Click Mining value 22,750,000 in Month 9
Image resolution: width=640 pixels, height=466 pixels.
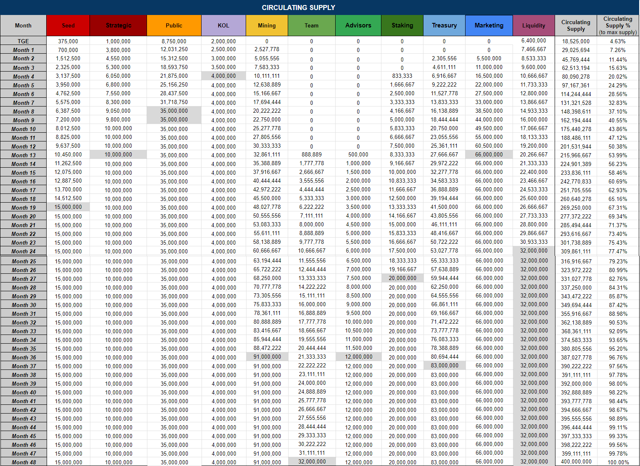coord(267,119)
